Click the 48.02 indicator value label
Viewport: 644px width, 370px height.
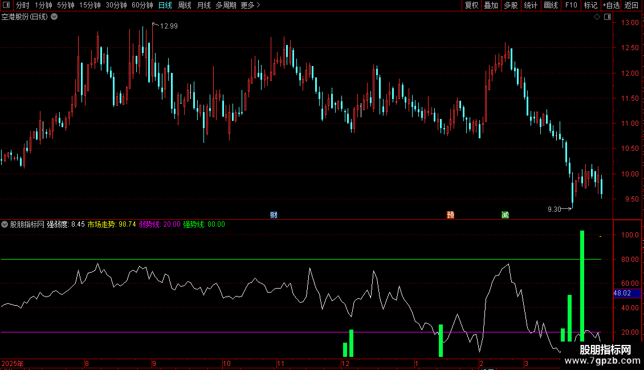pyautogui.click(x=622, y=294)
